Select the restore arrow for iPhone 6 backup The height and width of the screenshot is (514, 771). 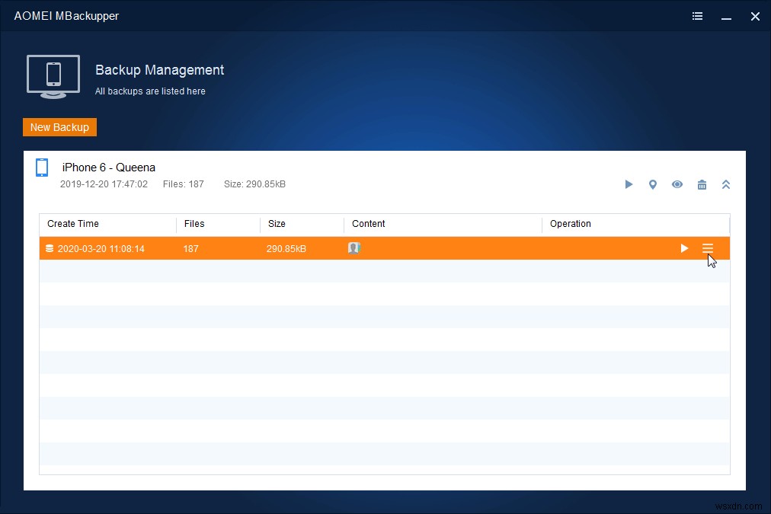pos(629,184)
